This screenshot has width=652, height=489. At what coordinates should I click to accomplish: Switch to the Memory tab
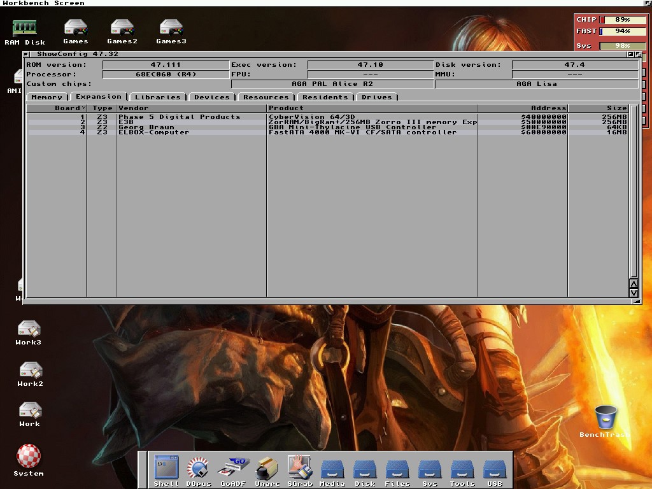coord(47,97)
